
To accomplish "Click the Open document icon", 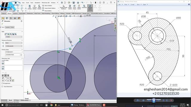I will pos(69,3).
